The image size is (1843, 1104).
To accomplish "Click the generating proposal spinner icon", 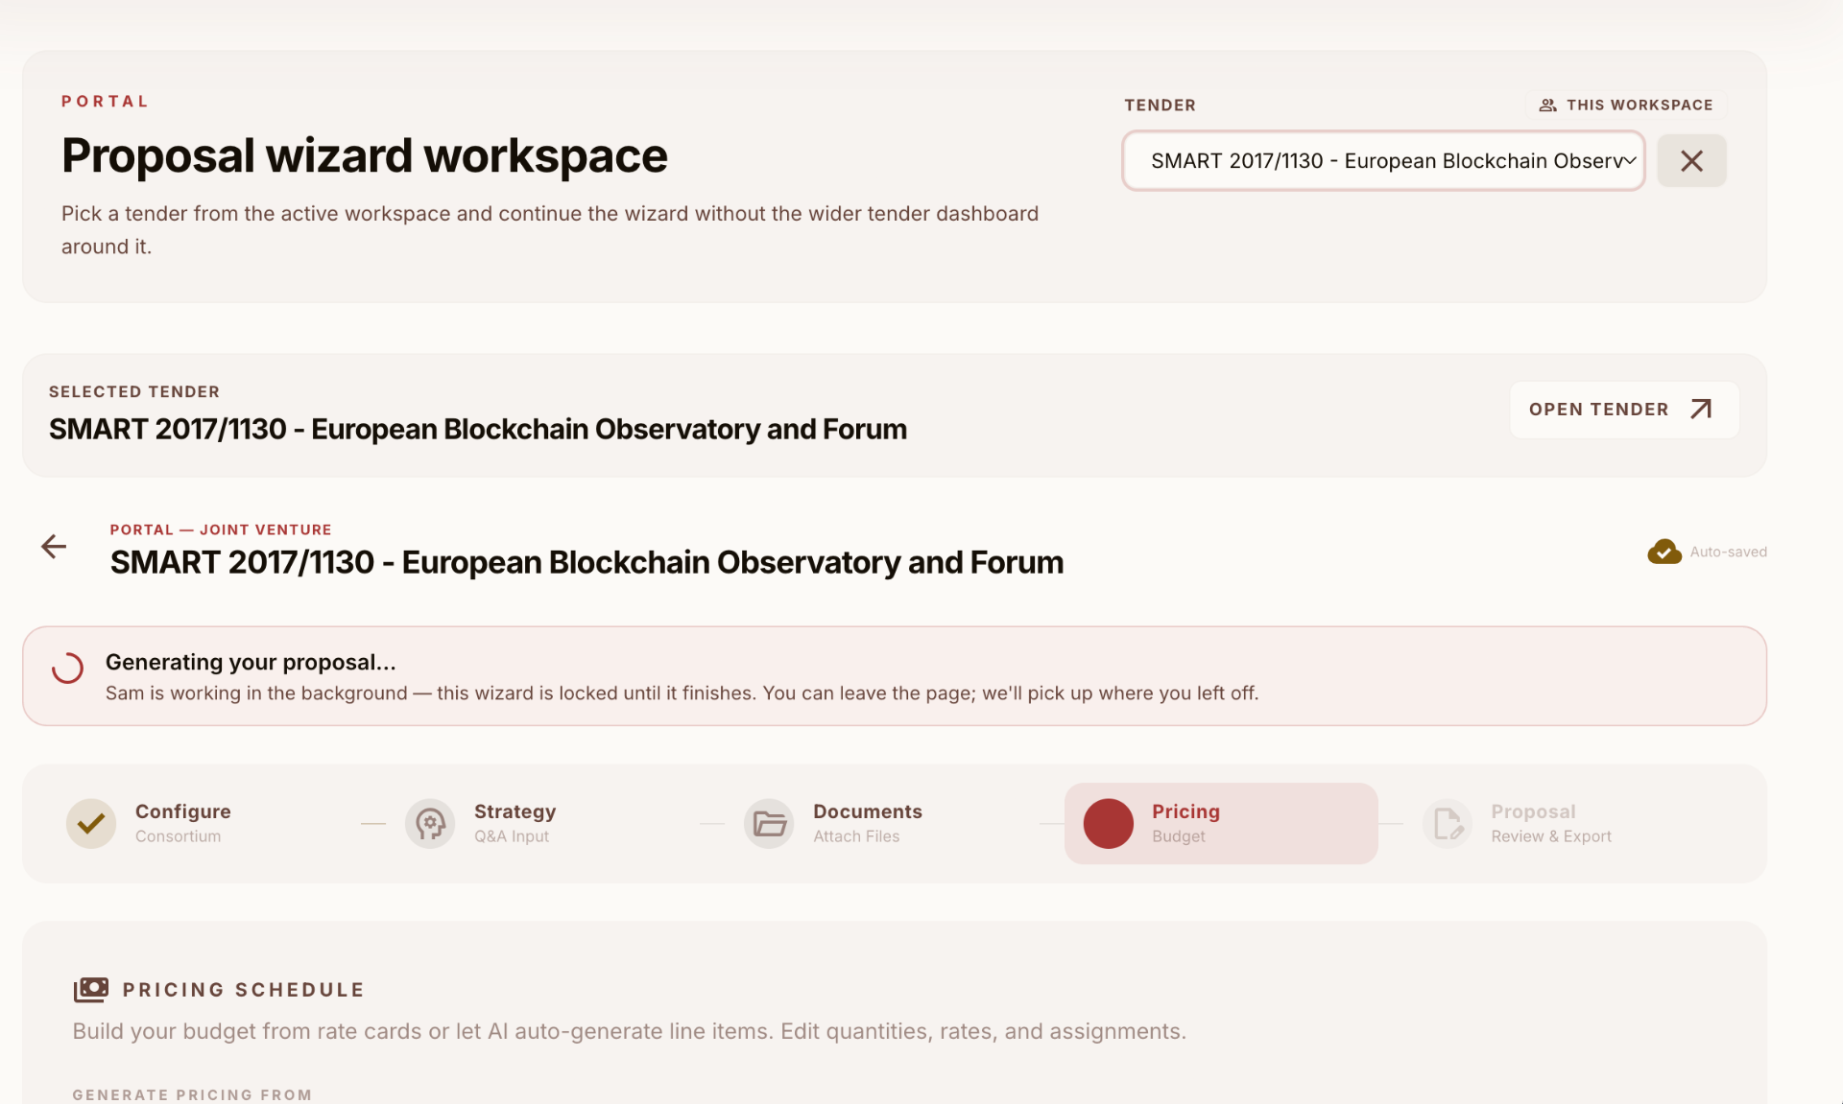I will 67,668.
